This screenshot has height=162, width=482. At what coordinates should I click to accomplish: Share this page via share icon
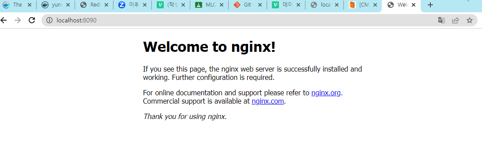[x=455, y=21]
